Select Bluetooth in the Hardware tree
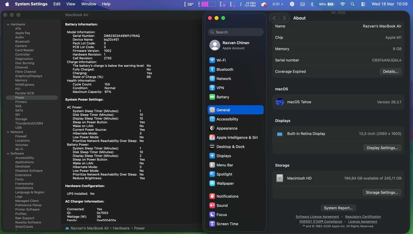The height and width of the screenshot is (234, 413). click(x=22, y=42)
